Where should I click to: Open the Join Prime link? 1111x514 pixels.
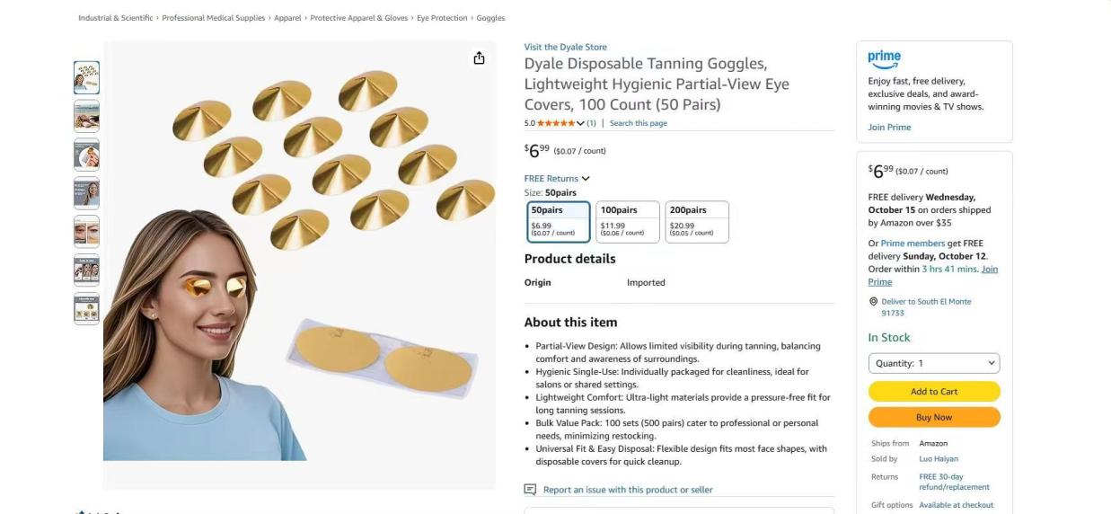pyautogui.click(x=889, y=128)
